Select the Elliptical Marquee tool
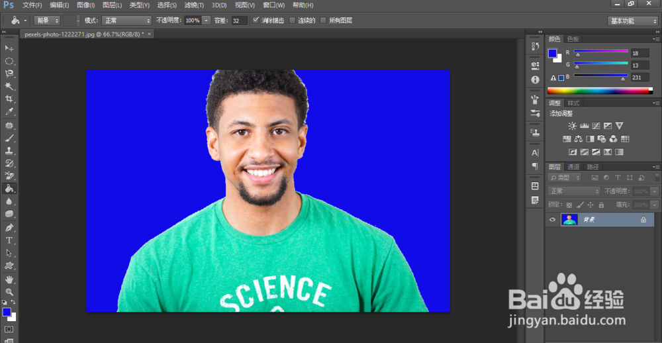Screen dimensions: 662x343 point(9,61)
